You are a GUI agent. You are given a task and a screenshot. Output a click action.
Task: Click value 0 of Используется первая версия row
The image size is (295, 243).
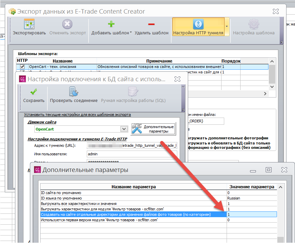252,220
